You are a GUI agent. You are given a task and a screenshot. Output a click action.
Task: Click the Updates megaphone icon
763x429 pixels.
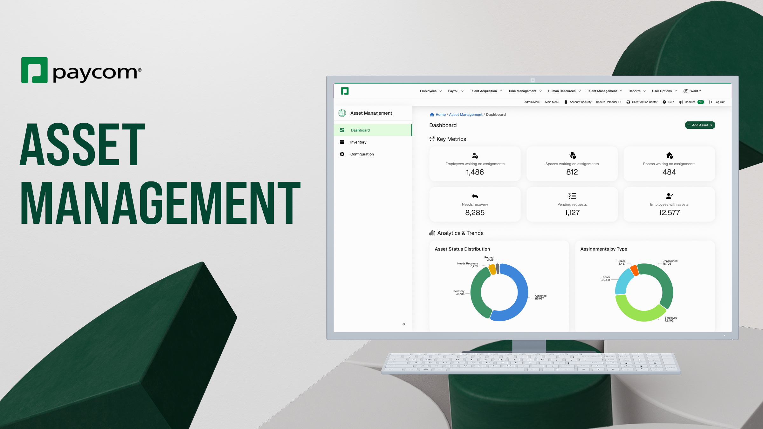[x=681, y=102]
